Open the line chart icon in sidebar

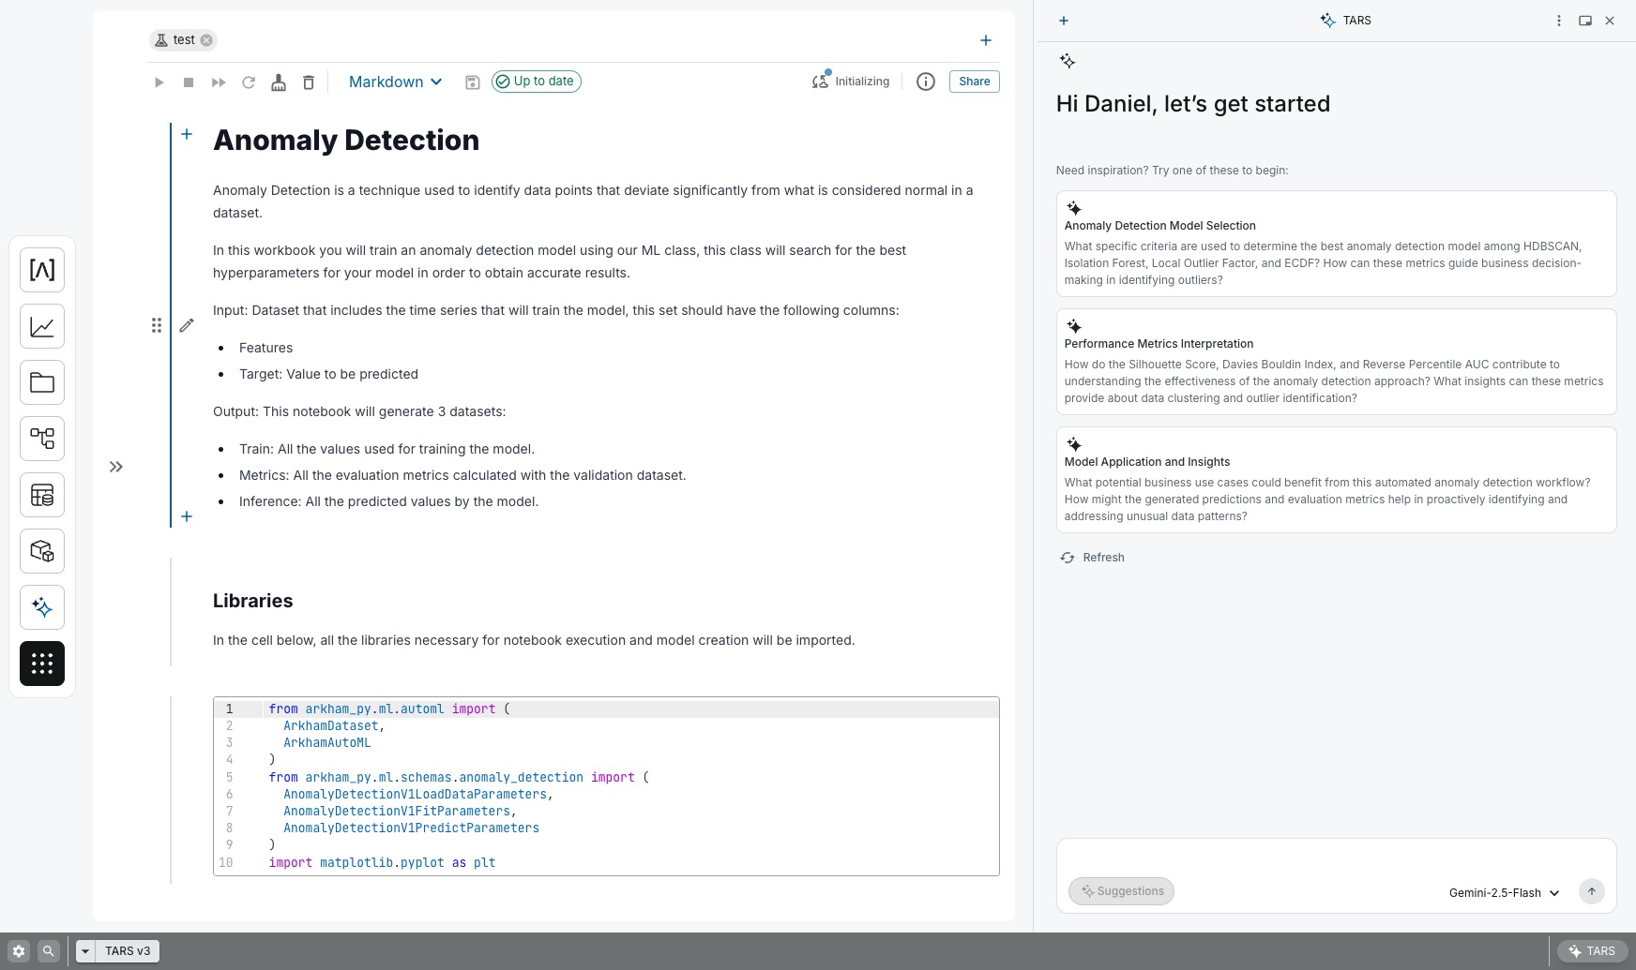(x=42, y=326)
